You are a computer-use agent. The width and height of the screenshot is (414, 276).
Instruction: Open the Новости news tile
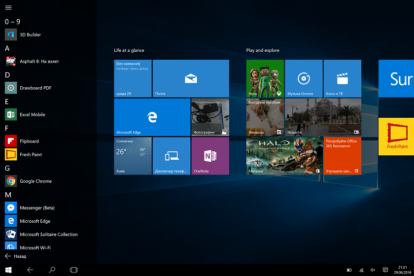click(323, 117)
